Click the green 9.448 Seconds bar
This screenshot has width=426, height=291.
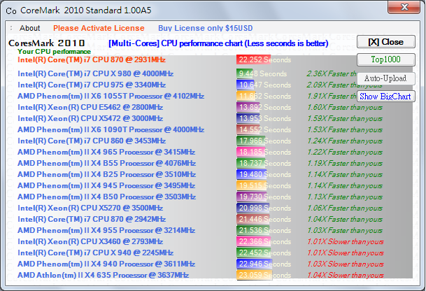point(245,73)
